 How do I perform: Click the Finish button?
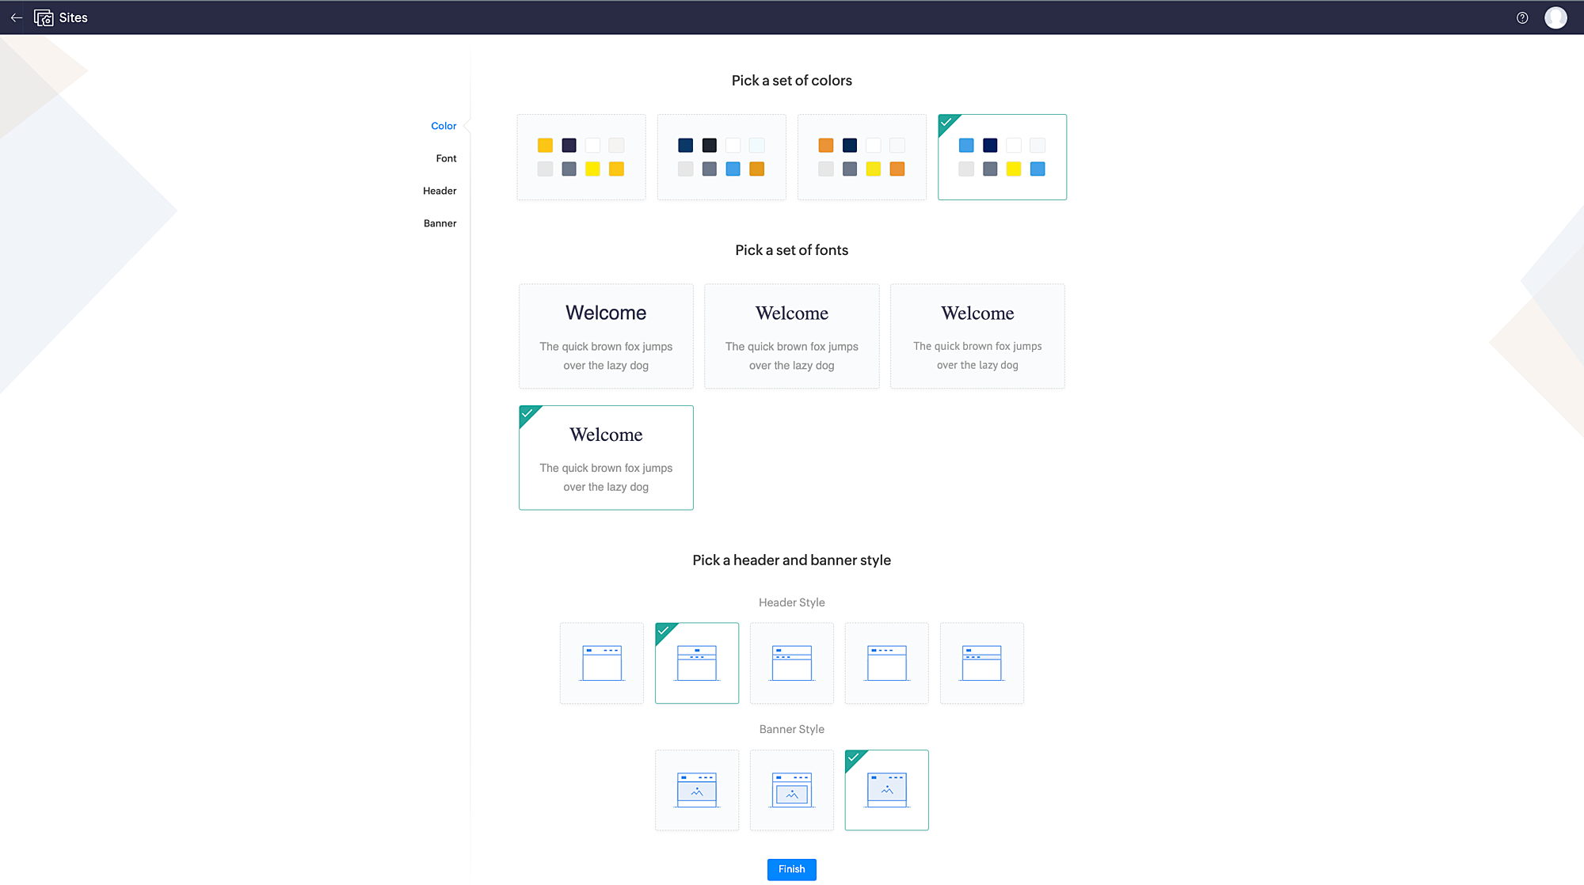(791, 869)
